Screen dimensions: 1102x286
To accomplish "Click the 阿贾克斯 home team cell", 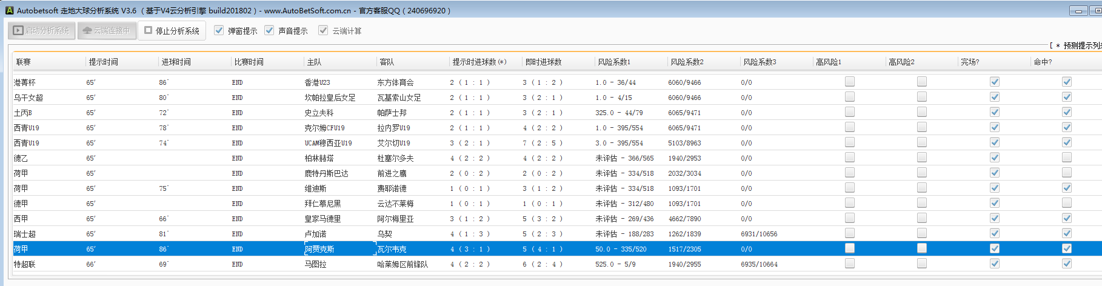I will (319, 249).
